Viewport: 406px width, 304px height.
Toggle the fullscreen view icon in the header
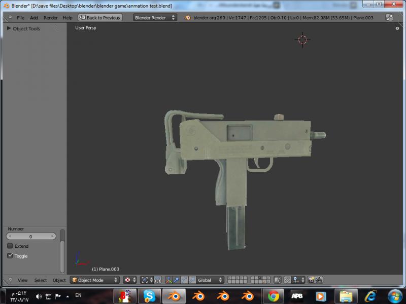pos(389,18)
